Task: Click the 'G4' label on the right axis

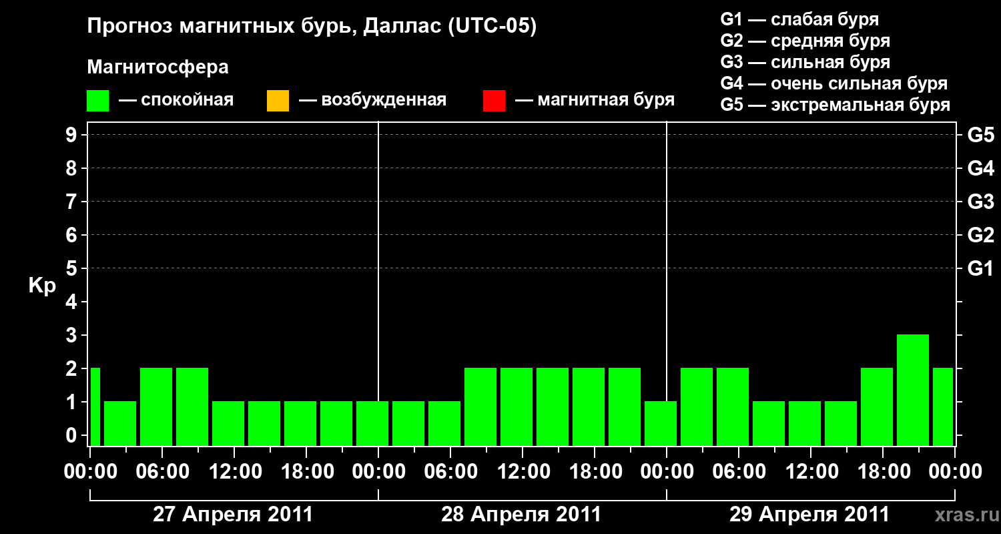Action: [x=981, y=168]
